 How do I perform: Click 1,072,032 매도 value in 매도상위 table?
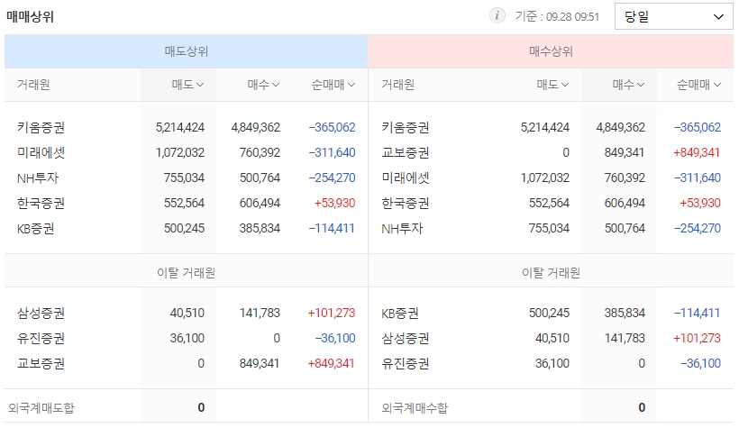(x=180, y=152)
